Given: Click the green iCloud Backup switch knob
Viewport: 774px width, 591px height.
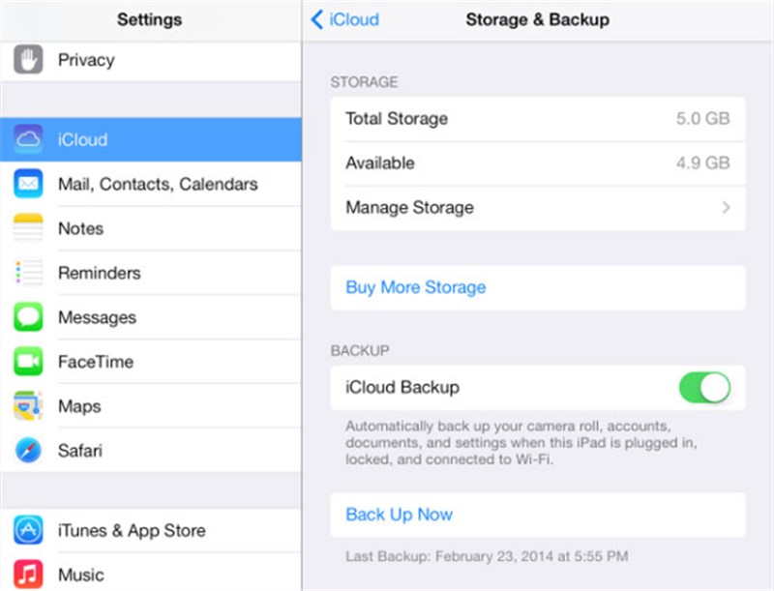Looking at the screenshot, I should tap(714, 387).
